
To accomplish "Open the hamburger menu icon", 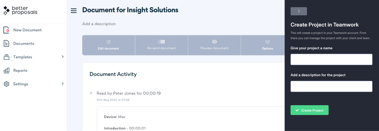I will click(x=74, y=11).
